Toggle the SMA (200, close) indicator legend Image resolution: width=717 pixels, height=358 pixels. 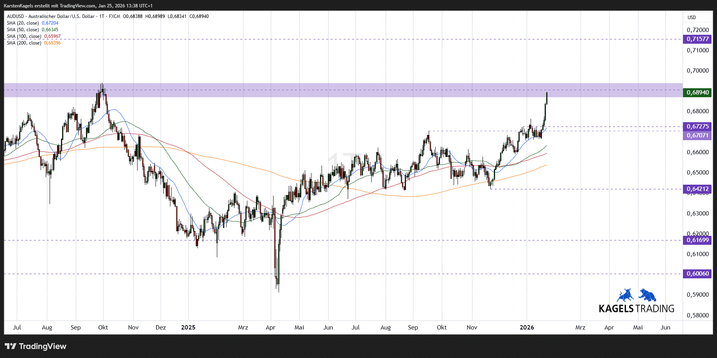click(x=24, y=43)
